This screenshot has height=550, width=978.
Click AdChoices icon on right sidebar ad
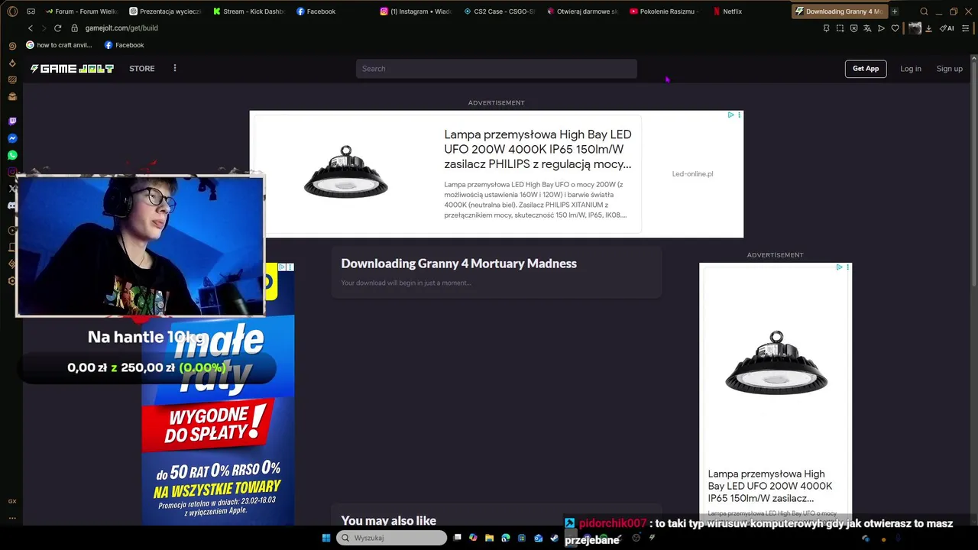click(x=839, y=267)
